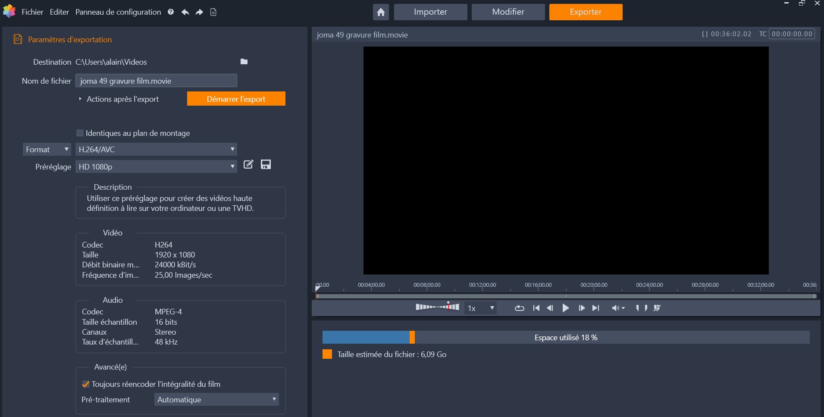
Task: Open the H.264/AVC format dropdown
Action: point(156,150)
